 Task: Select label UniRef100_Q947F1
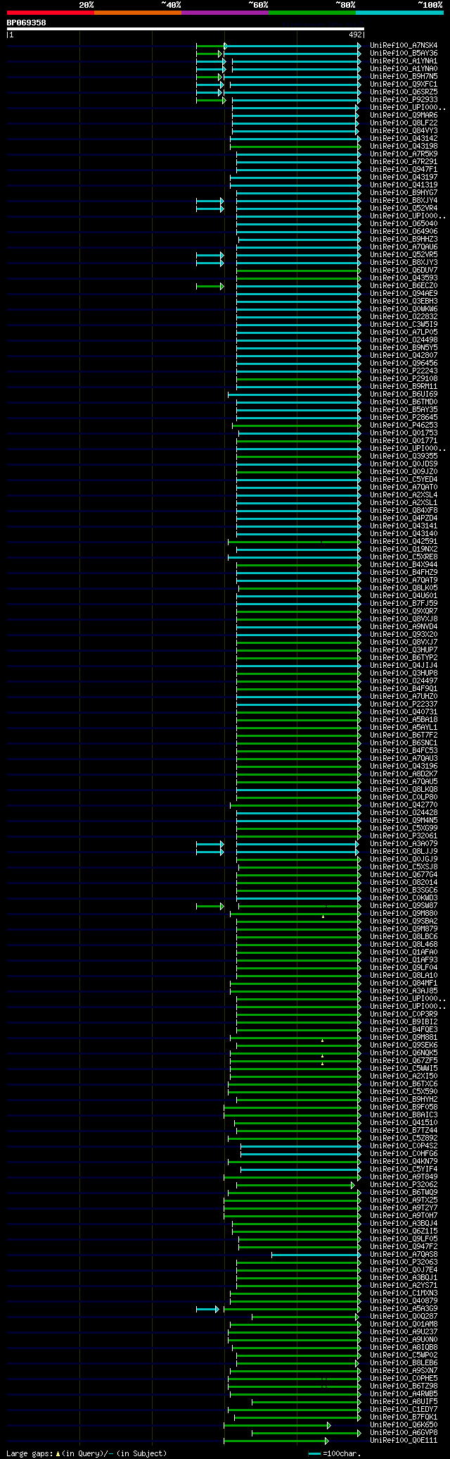point(404,170)
